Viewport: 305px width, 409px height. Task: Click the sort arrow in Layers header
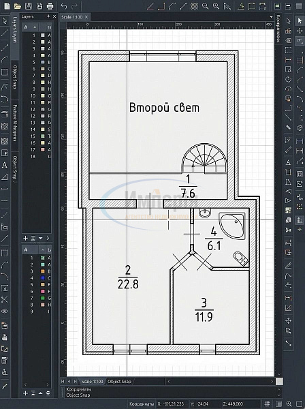(35, 27)
